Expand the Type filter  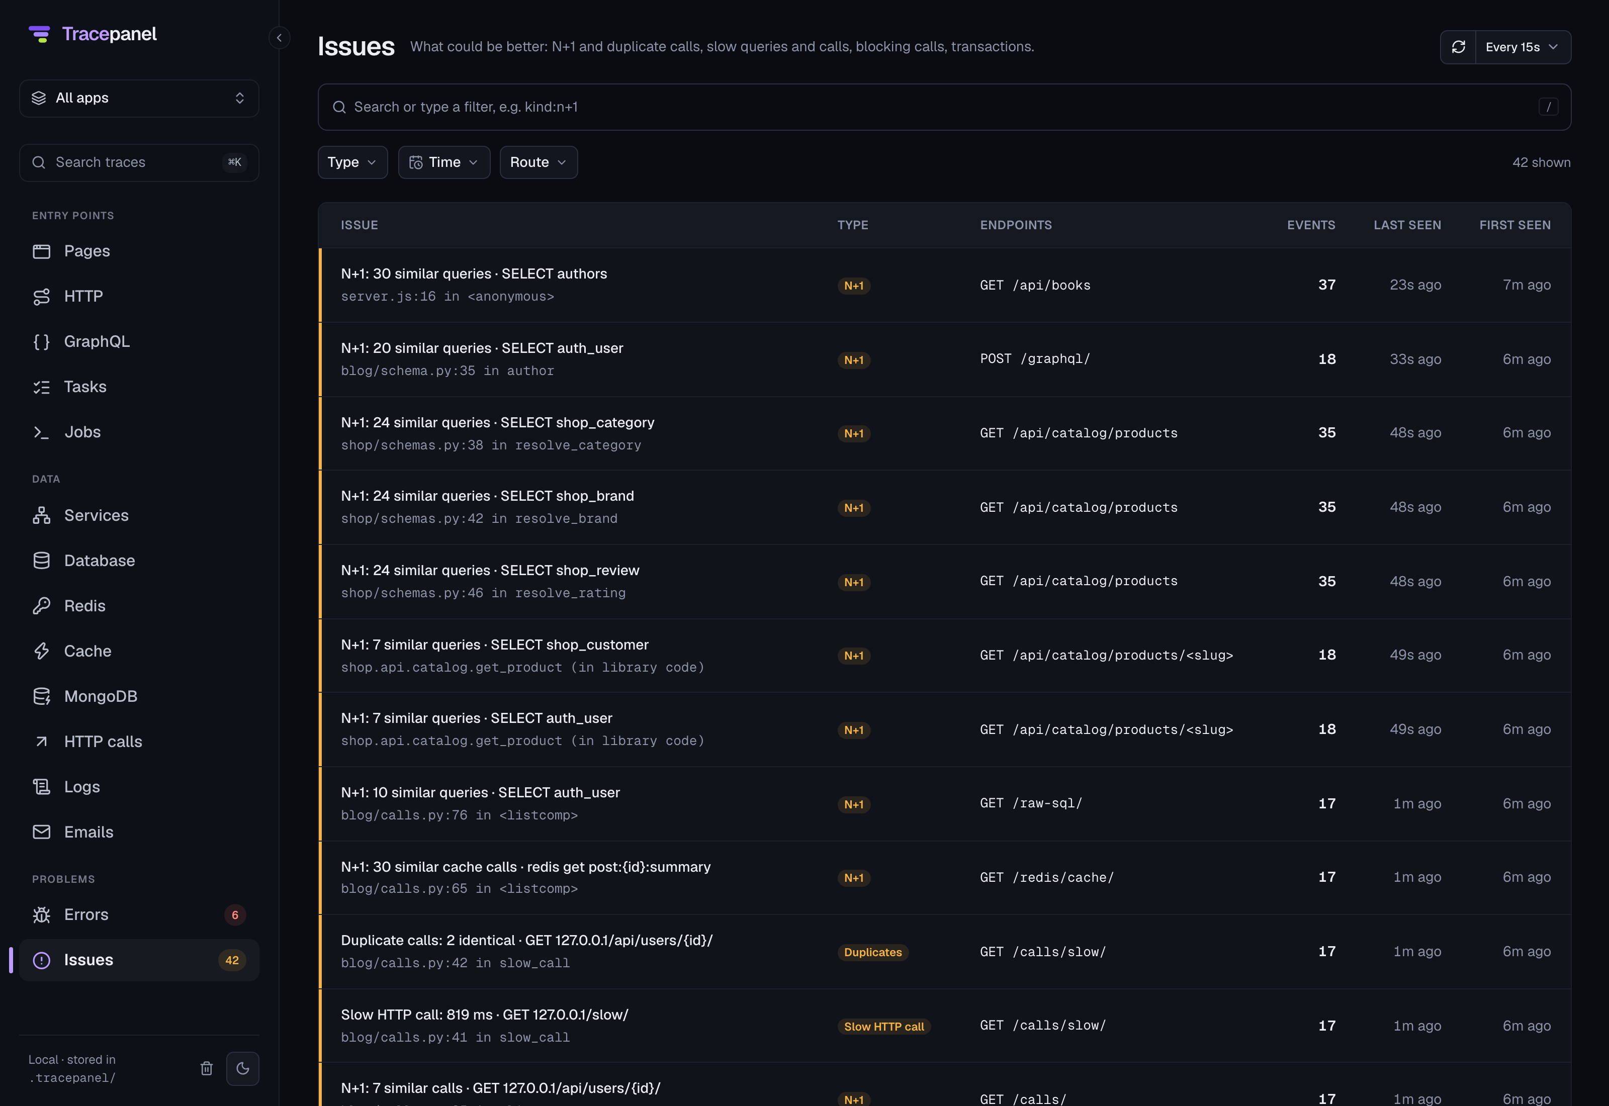[x=352, y=162]
